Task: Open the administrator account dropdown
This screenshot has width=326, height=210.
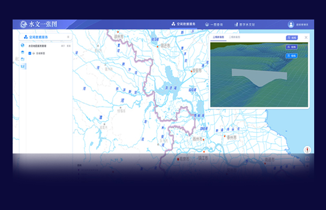Action: 302,25
